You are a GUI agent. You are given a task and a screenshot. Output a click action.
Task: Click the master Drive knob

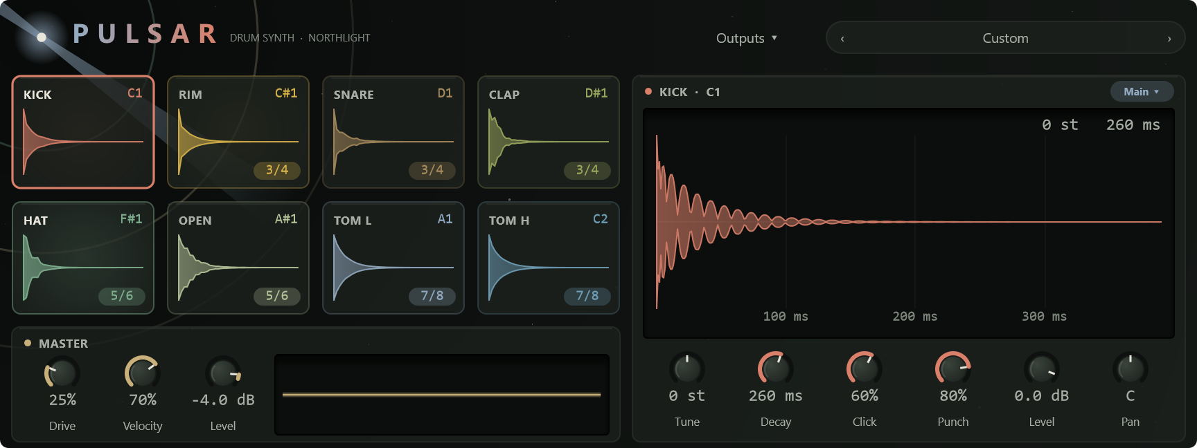62,373
